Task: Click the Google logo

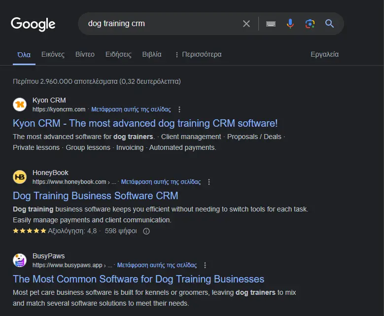Action: [x=33, y=24]
